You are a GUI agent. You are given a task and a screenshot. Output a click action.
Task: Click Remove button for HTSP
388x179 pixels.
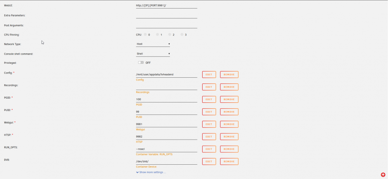229,136
